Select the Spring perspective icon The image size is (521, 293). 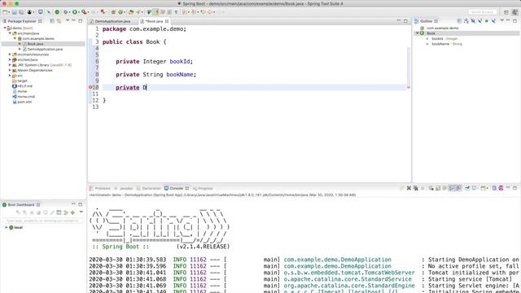[x=514, y=12]
